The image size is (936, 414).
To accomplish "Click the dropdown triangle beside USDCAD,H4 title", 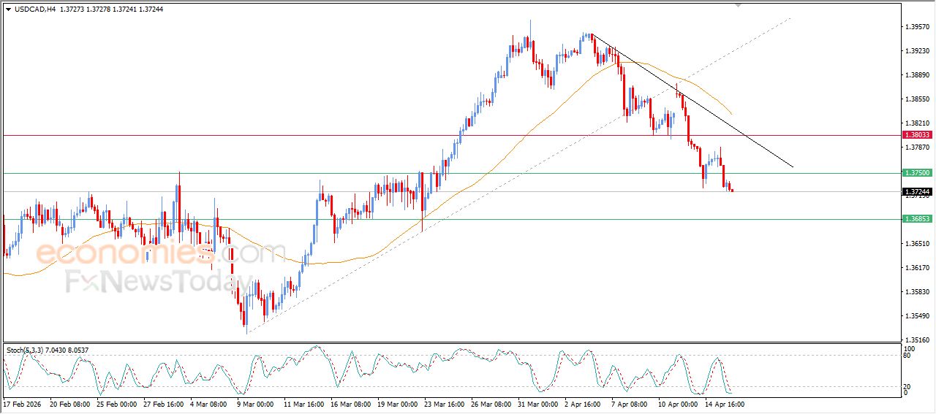I will tap(8, 9).
